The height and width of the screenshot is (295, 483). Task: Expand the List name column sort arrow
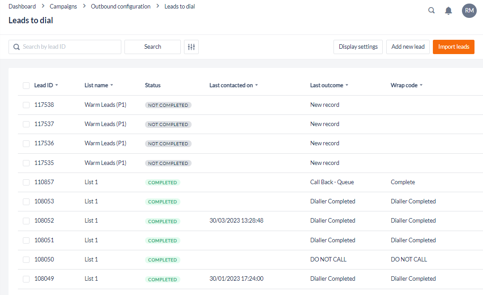(111, 85)
